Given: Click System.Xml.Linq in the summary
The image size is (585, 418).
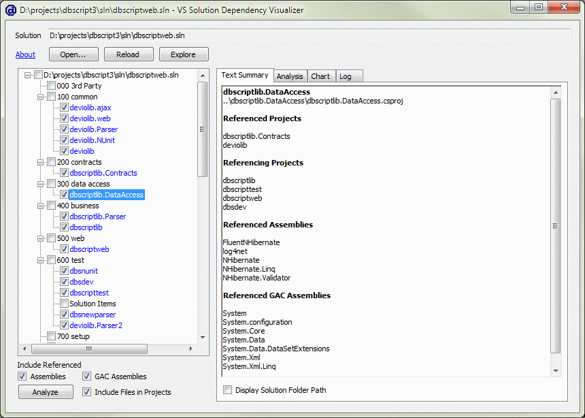Looking at the screenshot, I should 249,366.
